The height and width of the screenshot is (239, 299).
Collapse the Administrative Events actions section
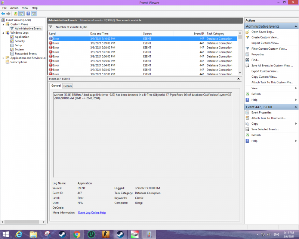[296, 27]
